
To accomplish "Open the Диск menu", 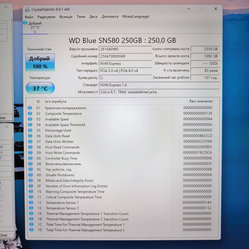I will [93, 16].
